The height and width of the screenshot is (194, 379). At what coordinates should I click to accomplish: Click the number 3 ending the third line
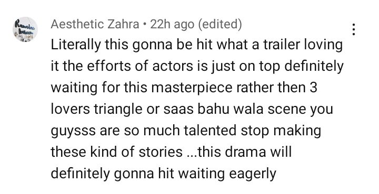313,88
